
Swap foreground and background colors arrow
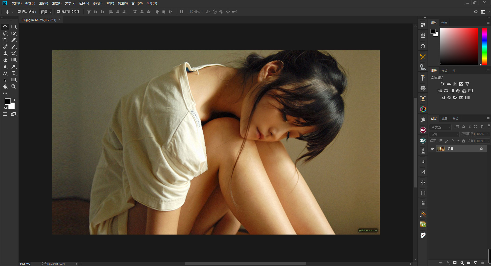(x=14, y=99)
